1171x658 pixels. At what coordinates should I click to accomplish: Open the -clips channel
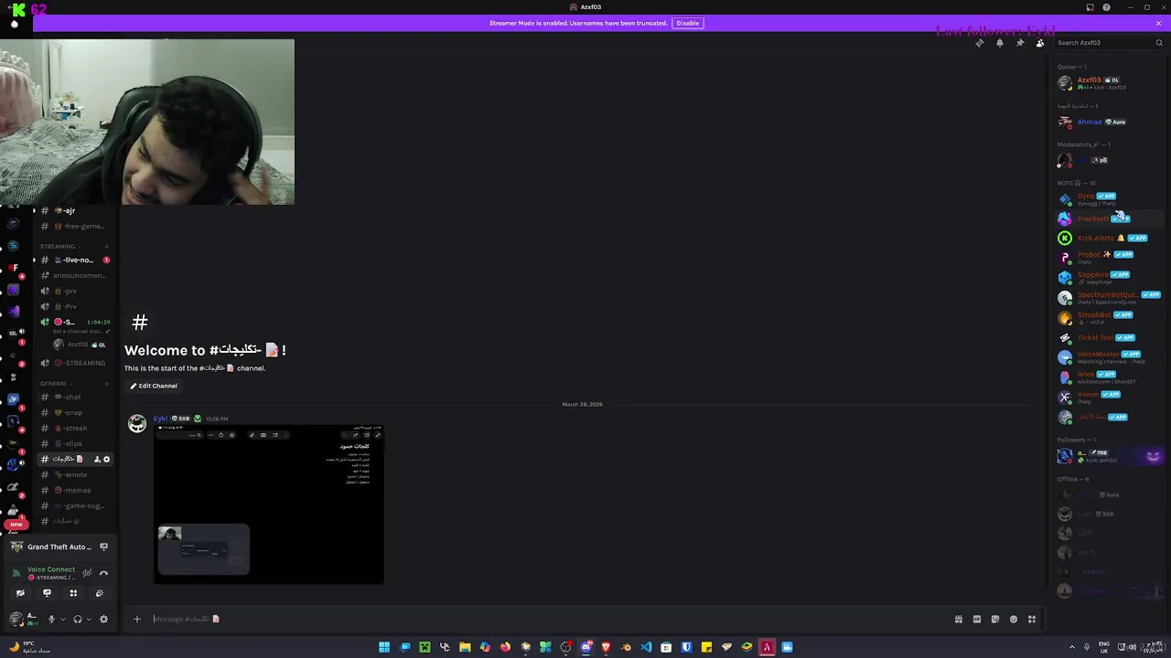pyautogui.click(x=75, y=444)
